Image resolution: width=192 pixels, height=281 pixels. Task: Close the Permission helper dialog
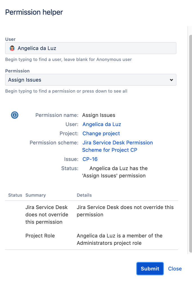point(175,269)
